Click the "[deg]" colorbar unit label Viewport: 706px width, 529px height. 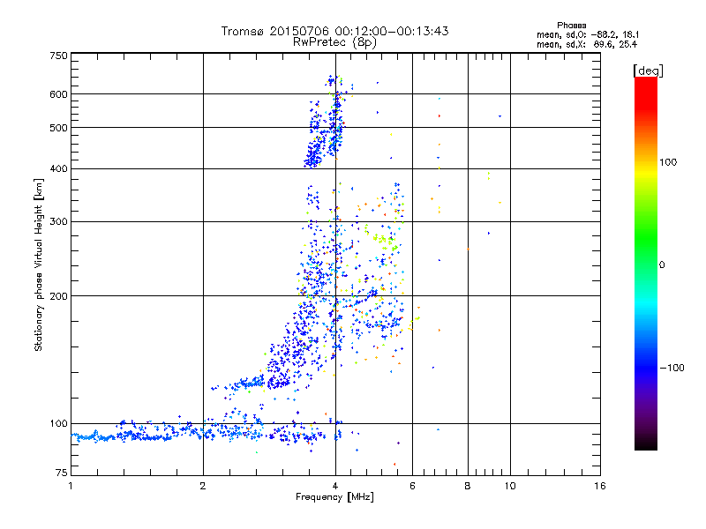tap(649, 71)
